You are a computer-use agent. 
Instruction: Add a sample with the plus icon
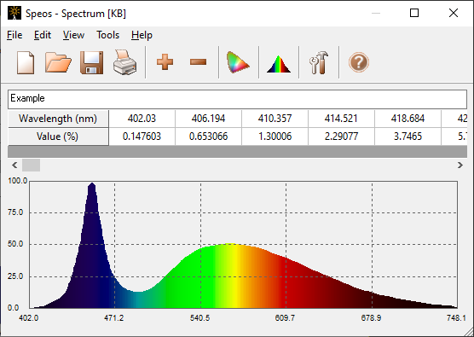165,62
